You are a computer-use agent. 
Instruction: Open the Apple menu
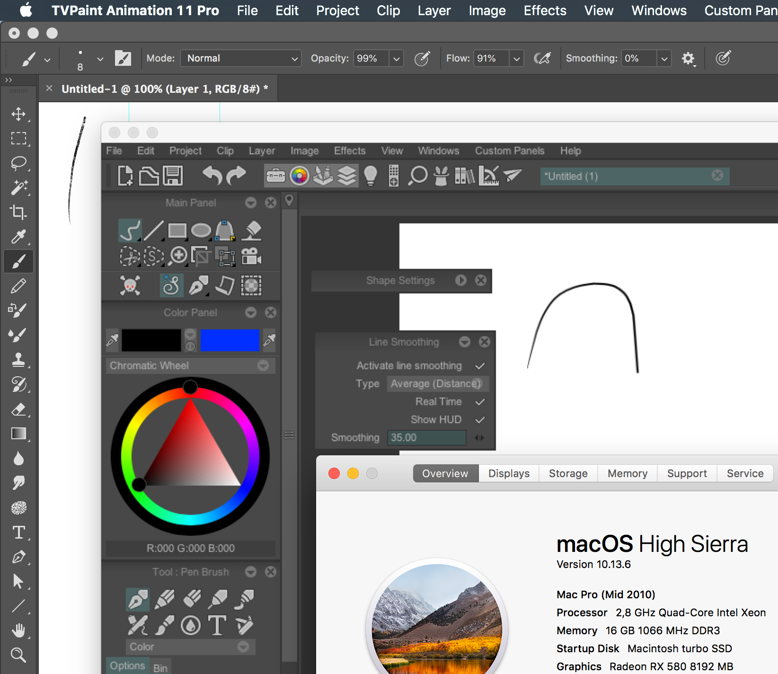[26, 10]
